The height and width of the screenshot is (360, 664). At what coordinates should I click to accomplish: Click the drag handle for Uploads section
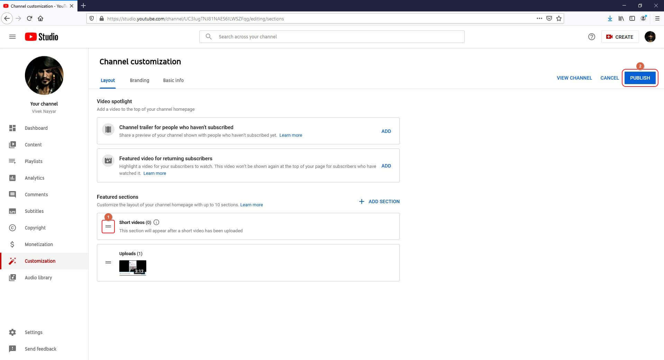click(x=108, y=262)
